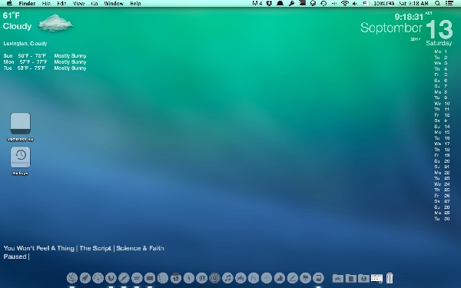Screen dimensions: 461x288
Task: Click 'Tu 30' in calendar list
Action: point(442,219)
